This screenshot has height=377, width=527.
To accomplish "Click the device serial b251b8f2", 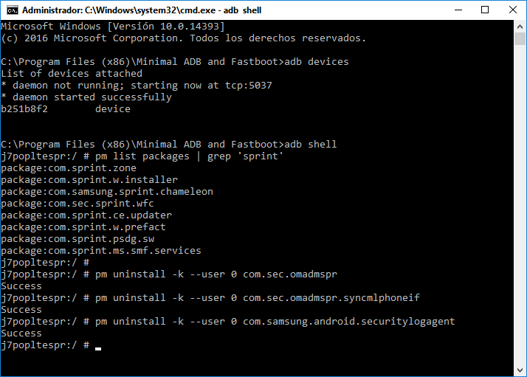I will pyautogui.click(x=24, y=109).
